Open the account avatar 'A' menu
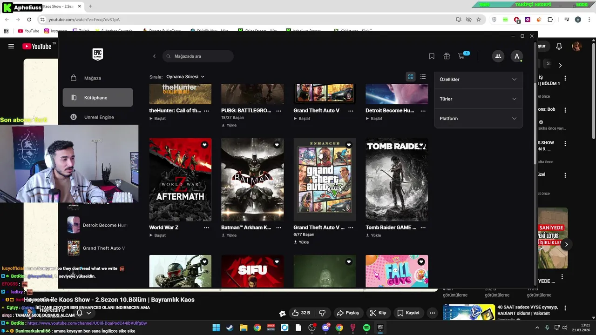 (516, 56)
